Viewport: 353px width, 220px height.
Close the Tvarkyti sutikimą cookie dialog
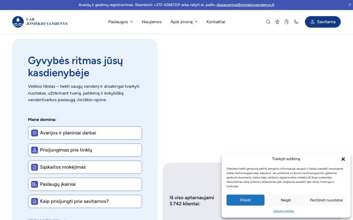[343, 159]
